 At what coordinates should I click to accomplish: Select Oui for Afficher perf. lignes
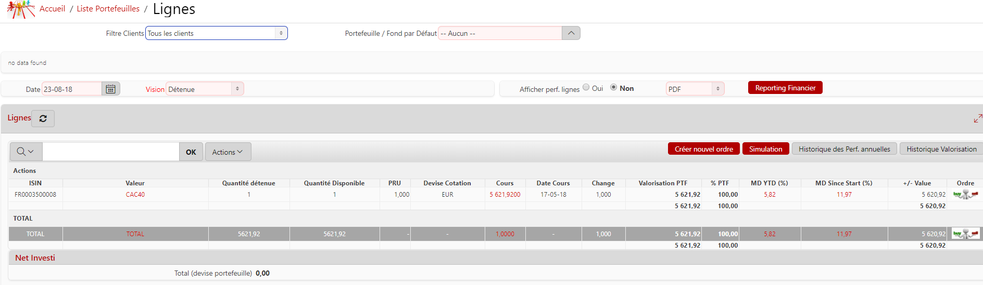(x=586, y=87)
